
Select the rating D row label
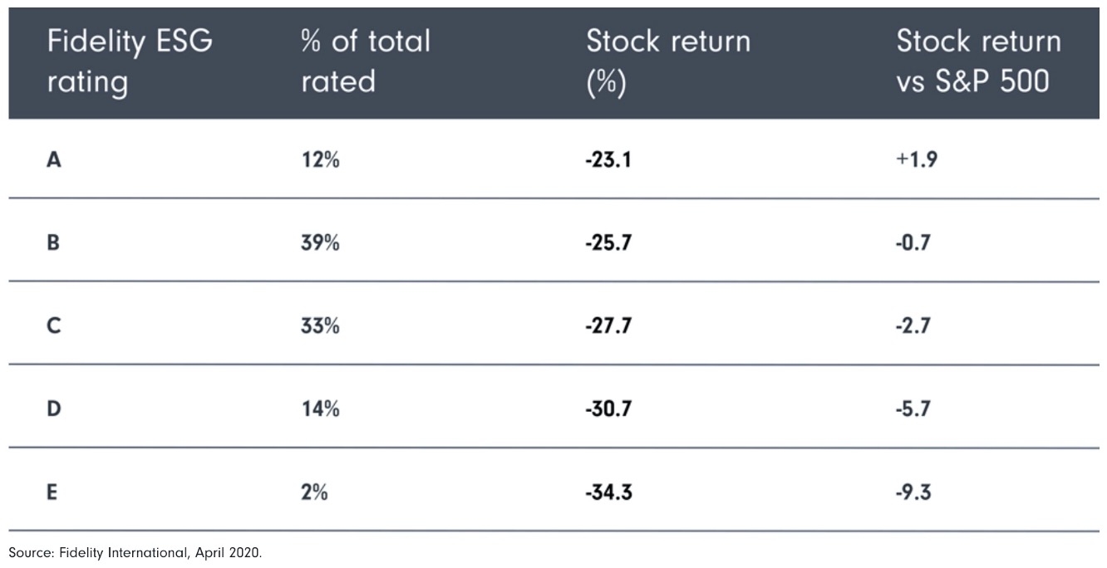[x=52, y=409]
